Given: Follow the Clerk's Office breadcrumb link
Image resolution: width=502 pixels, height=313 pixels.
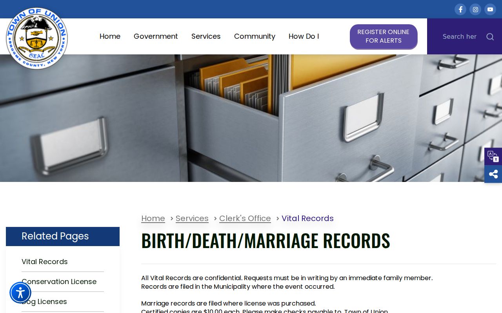Looking at the screenshot, I should coord(245,218).
